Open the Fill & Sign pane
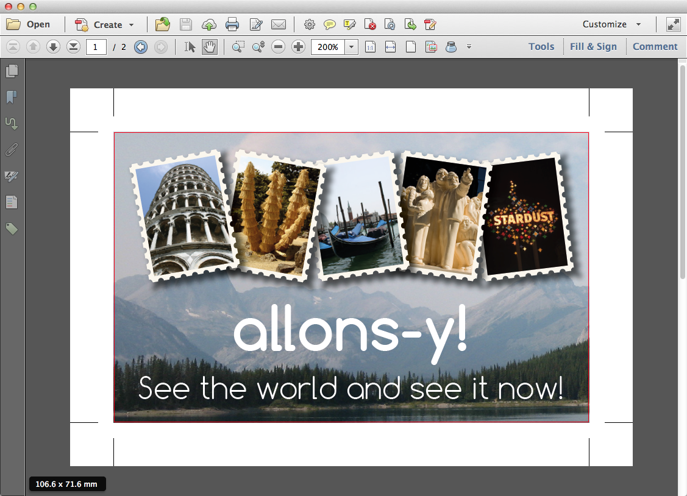Screen dimensions: 687x496 click(593, 47)
